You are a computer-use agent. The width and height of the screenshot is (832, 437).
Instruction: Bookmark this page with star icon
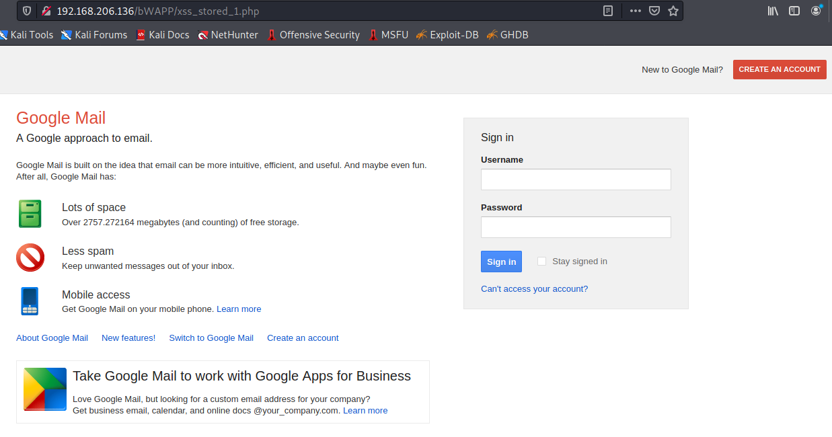pyautogui.click(x=673, y=11)
